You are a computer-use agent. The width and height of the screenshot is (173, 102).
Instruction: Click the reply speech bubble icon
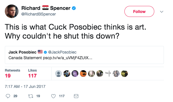point(8,96)
